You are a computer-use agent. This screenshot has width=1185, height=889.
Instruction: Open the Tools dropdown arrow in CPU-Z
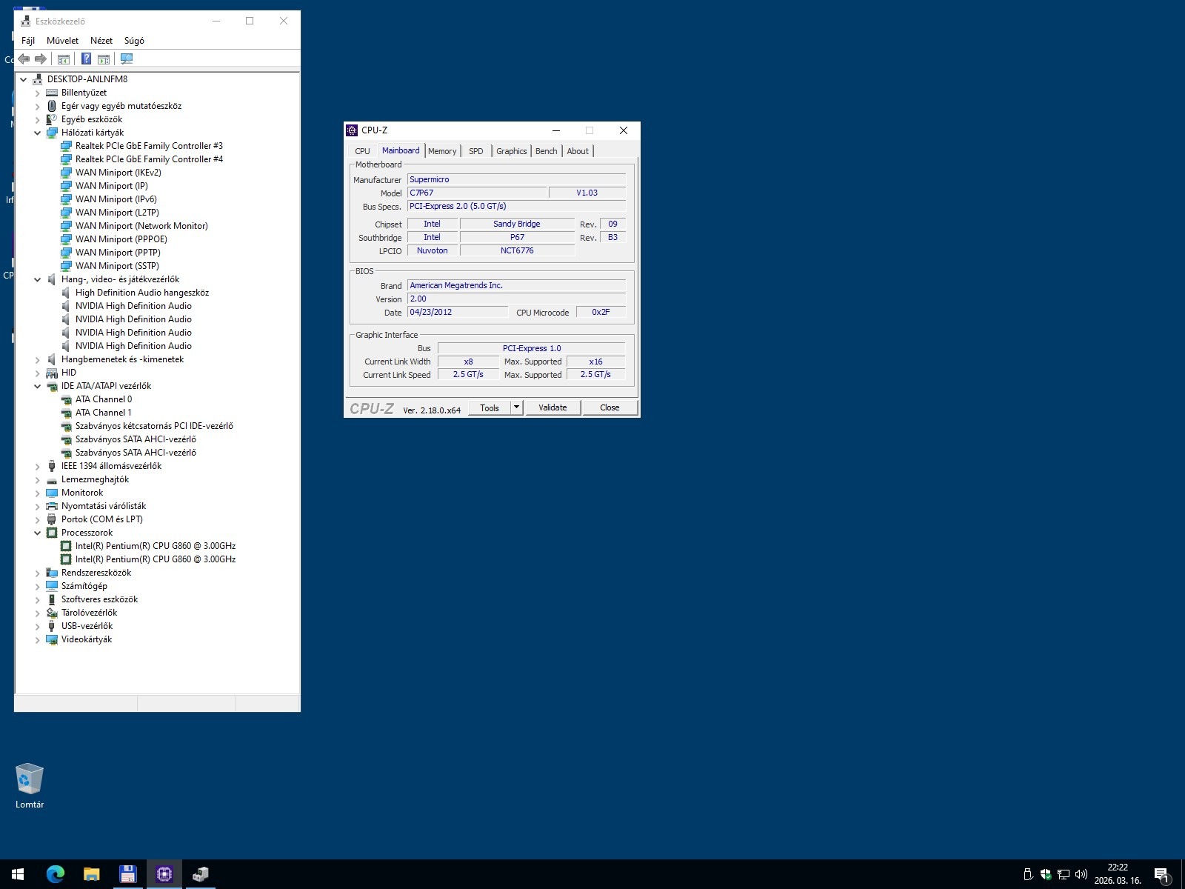[517, 407]
